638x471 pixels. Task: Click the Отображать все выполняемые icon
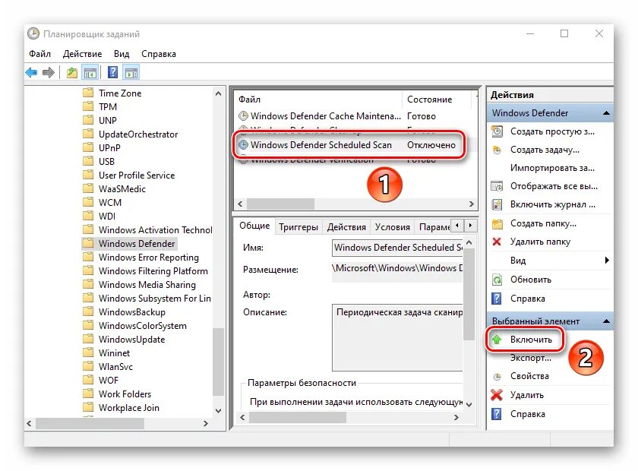tap(497, 186)
